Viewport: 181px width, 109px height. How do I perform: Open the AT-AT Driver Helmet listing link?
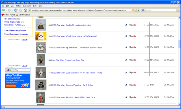coord(74,36)
